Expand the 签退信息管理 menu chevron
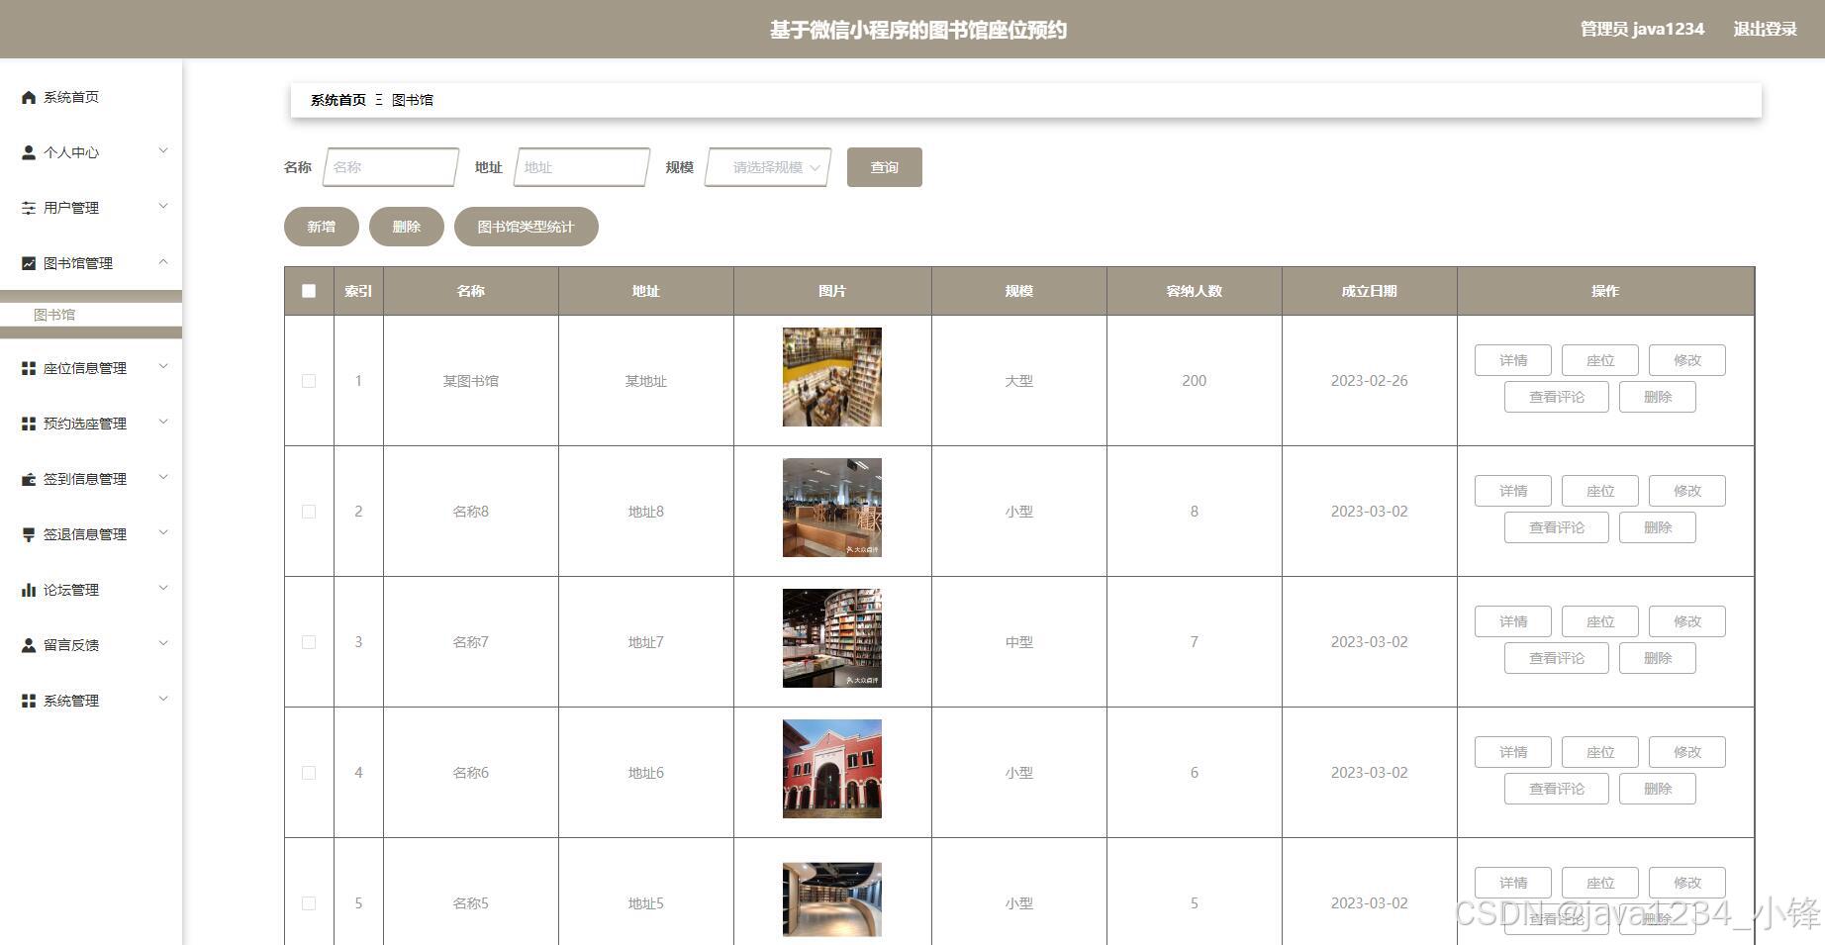1825x945 pixels. [x=163, y=533]
